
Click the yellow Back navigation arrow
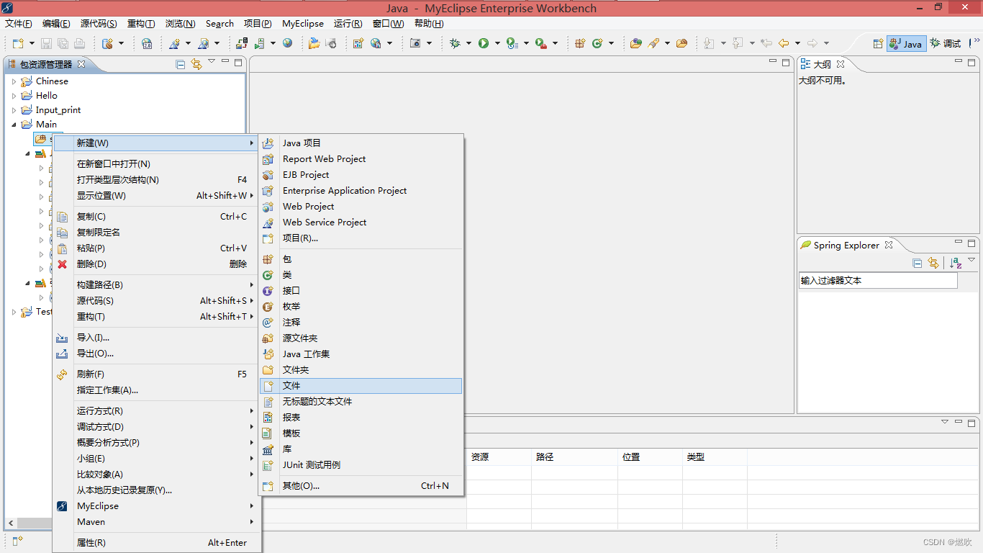pyautogui.click(x=784, y=43)
